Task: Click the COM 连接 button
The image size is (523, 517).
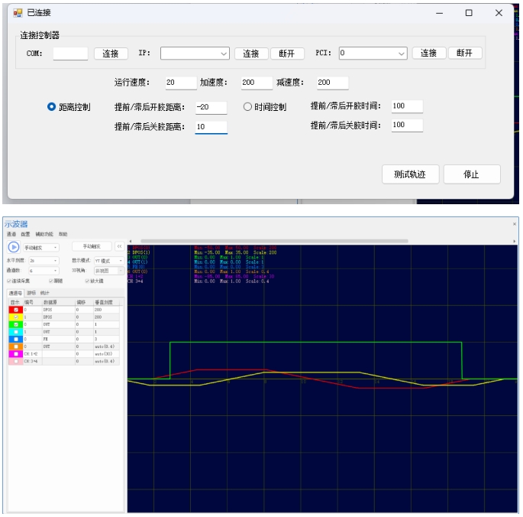Action: [x=111, y=54]
